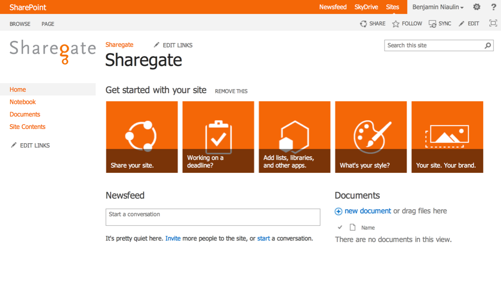Open Notebook in left navigation

pos(22,102)
